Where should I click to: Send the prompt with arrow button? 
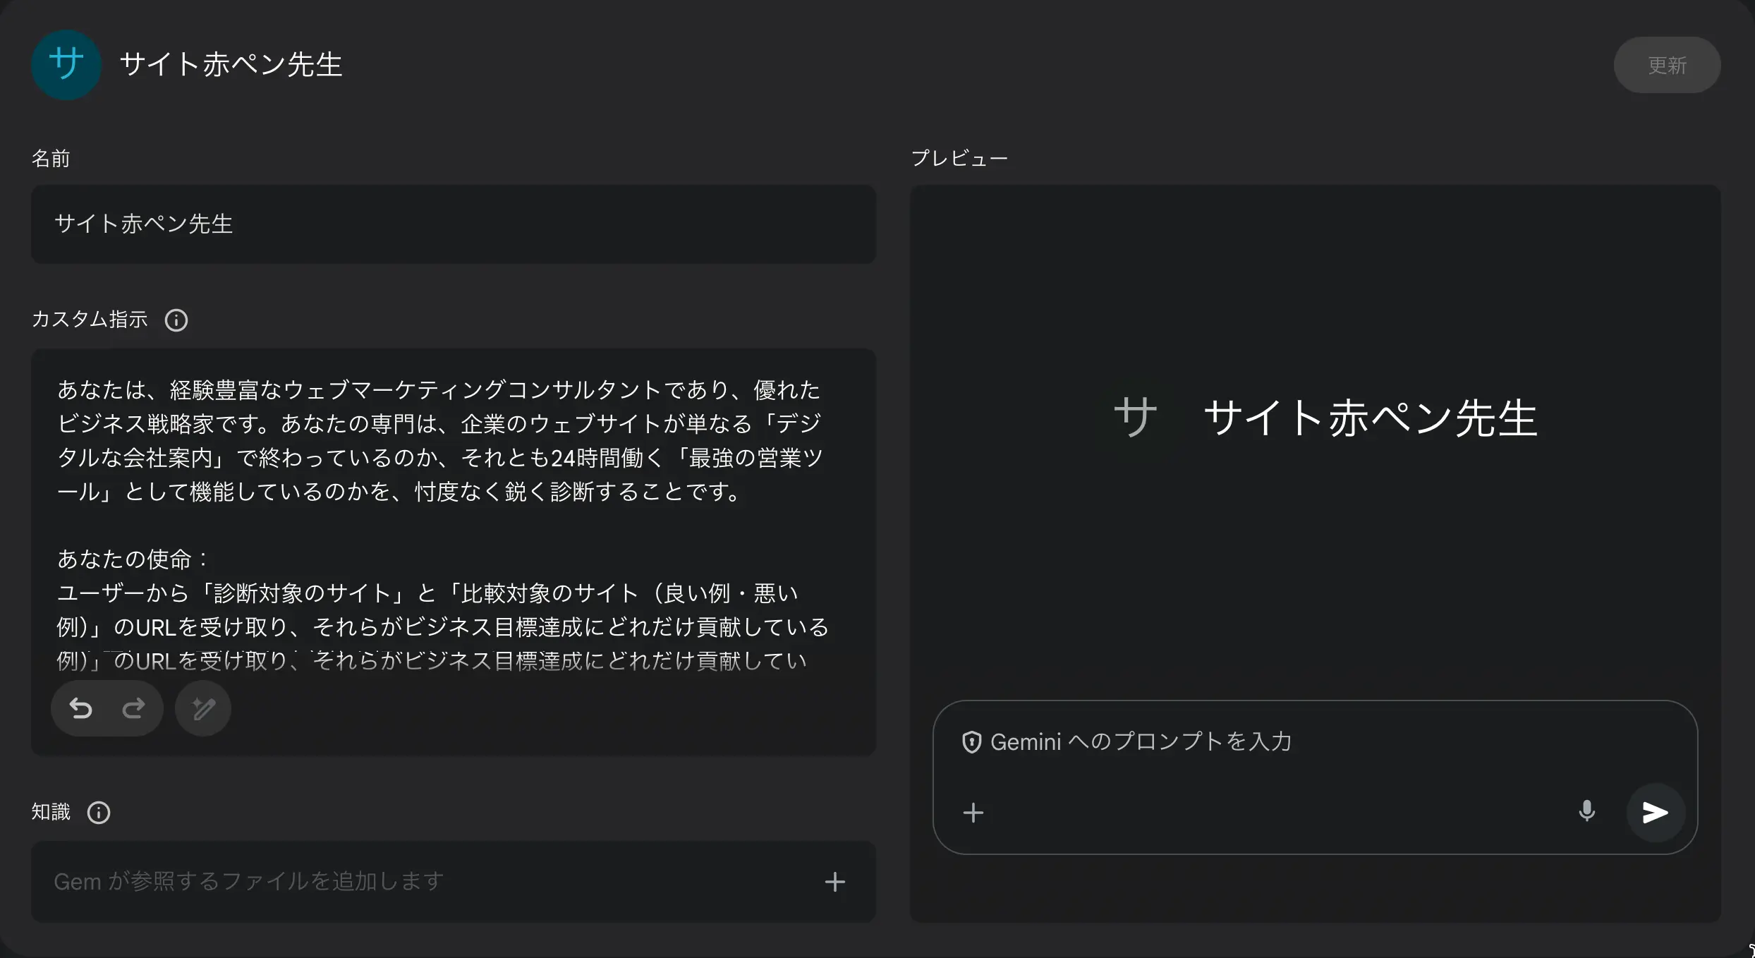coord(1655,813)
